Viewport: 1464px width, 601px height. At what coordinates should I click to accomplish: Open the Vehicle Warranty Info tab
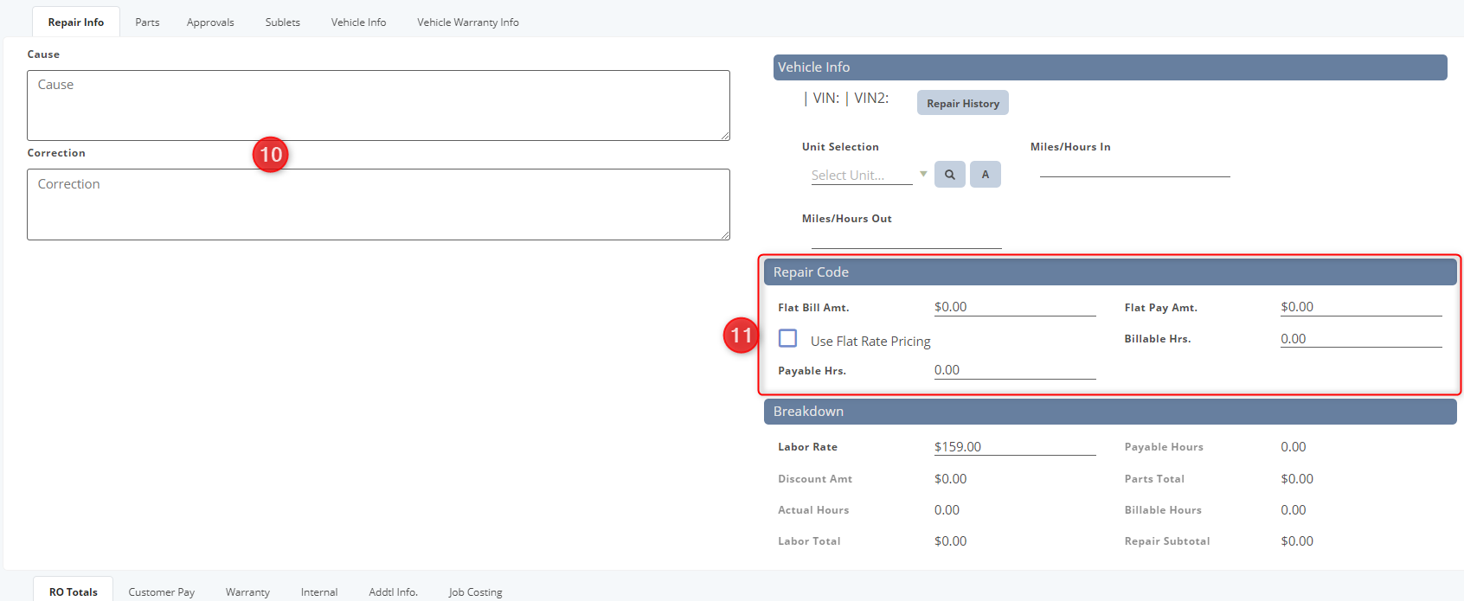tap(467, 22)
